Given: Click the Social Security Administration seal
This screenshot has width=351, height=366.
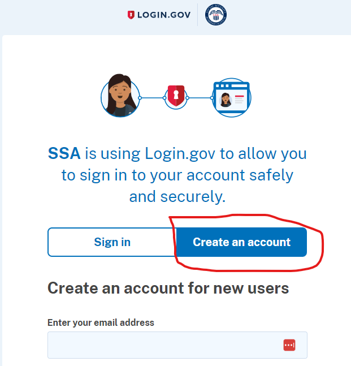Looking at the screenshot, I should 216,15.
